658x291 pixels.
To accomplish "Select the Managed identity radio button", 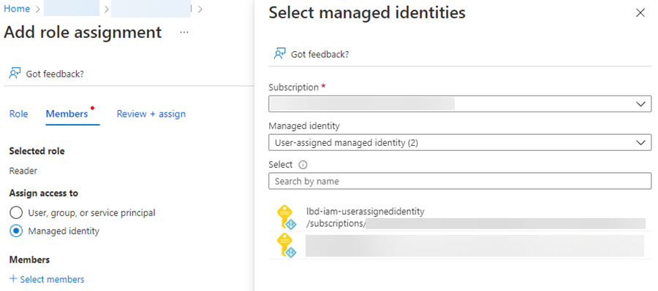I will point(16,230).
